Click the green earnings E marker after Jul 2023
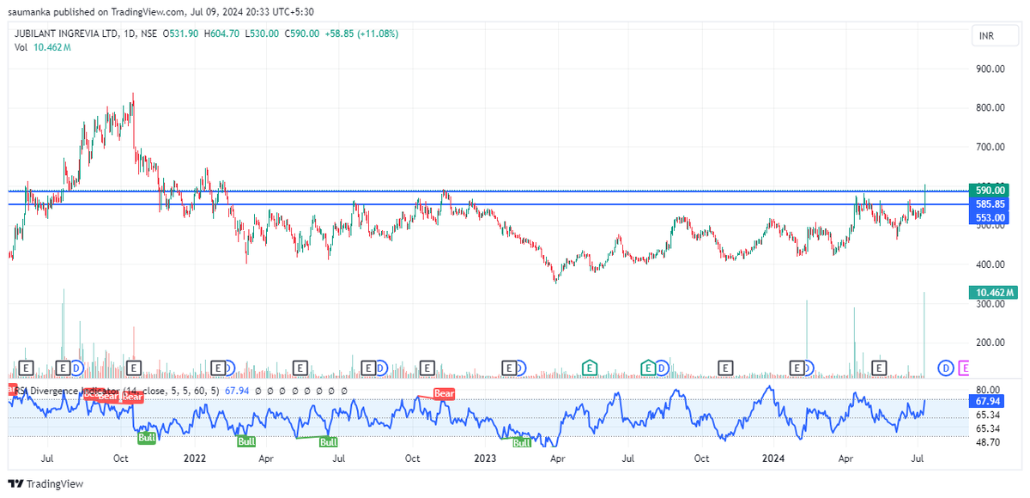1030x498 pixels. point(649,367)
